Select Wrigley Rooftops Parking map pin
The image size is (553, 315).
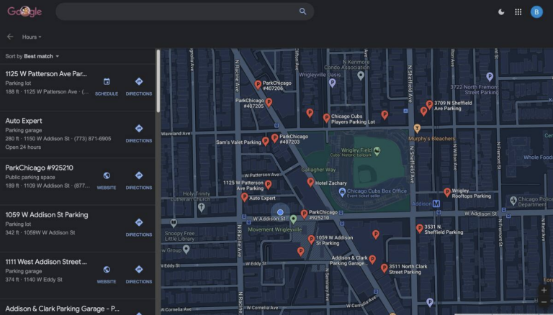[x=447, y=193]
